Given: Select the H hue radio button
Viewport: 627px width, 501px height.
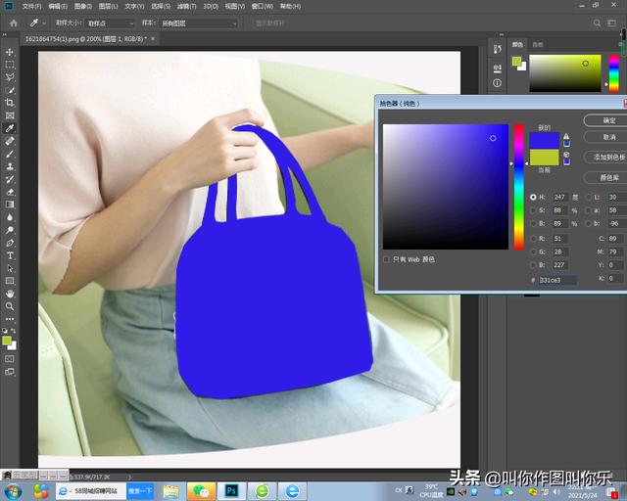Looking at the screenshot, I should pos(533,197).
